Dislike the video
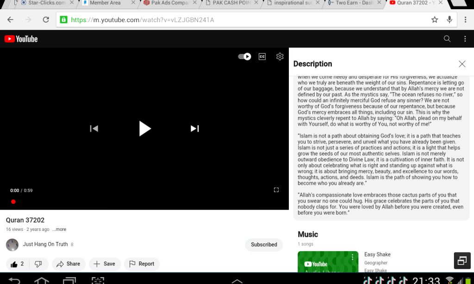 [38, 264]
